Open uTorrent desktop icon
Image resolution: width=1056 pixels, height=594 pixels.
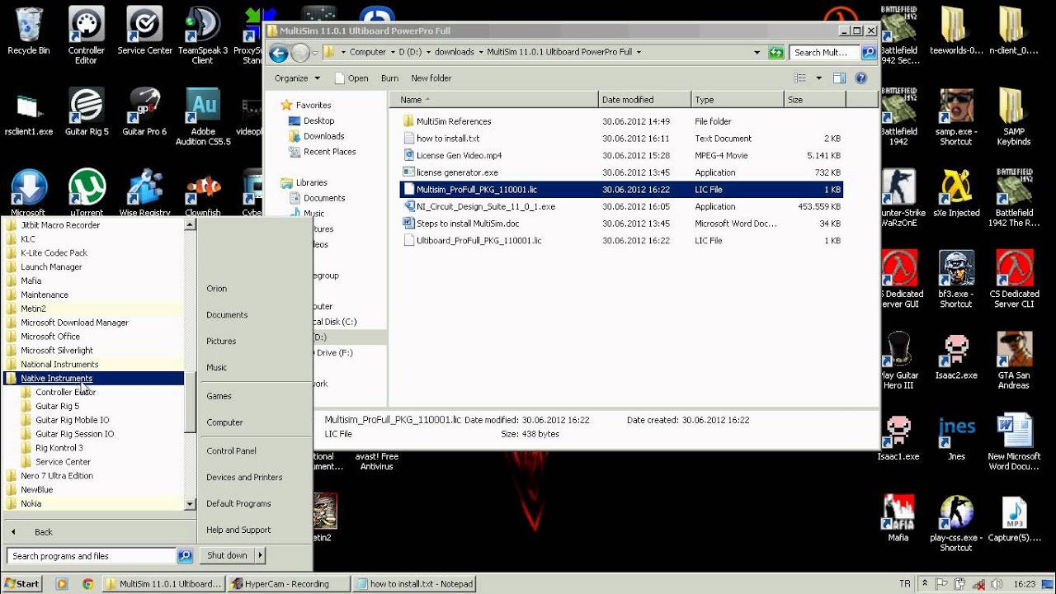(x=86, y=193)
